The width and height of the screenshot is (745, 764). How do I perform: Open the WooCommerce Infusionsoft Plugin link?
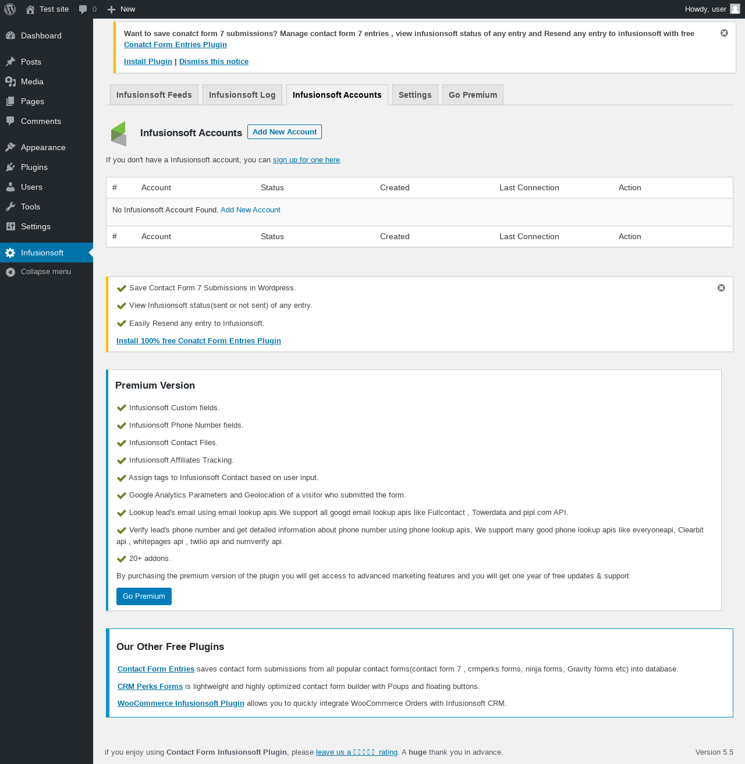pos(180,703)
